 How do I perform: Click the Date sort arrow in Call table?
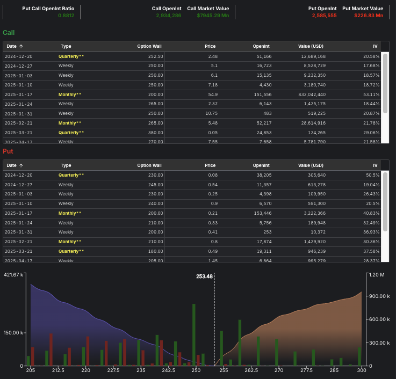21,47
